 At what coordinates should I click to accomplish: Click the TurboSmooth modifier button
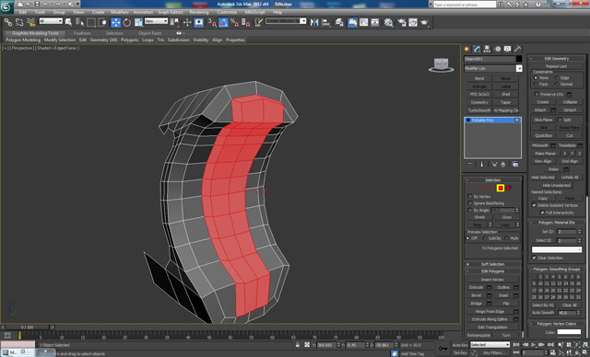point(479,110)
